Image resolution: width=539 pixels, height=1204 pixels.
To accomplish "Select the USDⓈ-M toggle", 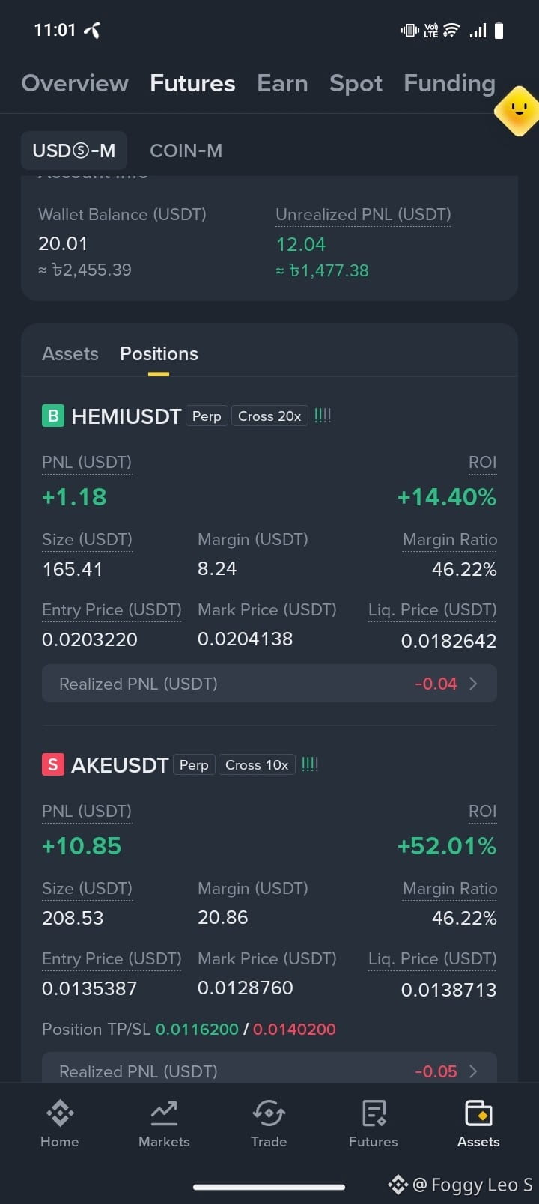I will click(73, 150).
